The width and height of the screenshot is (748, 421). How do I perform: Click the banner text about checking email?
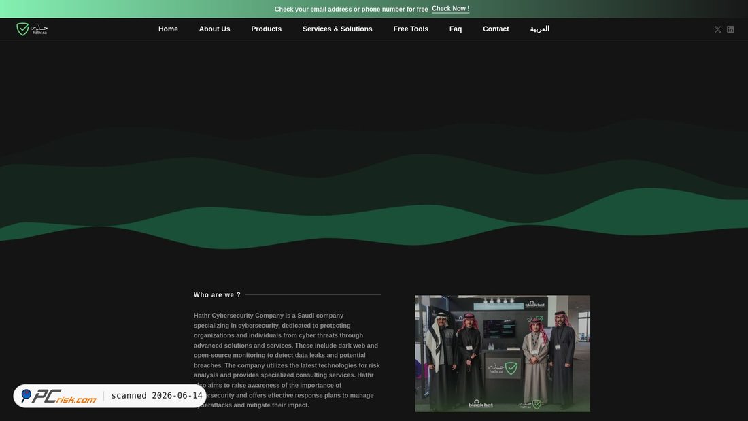(351, 9)
